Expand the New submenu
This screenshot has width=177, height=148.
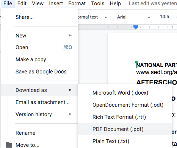coord(39,36)
